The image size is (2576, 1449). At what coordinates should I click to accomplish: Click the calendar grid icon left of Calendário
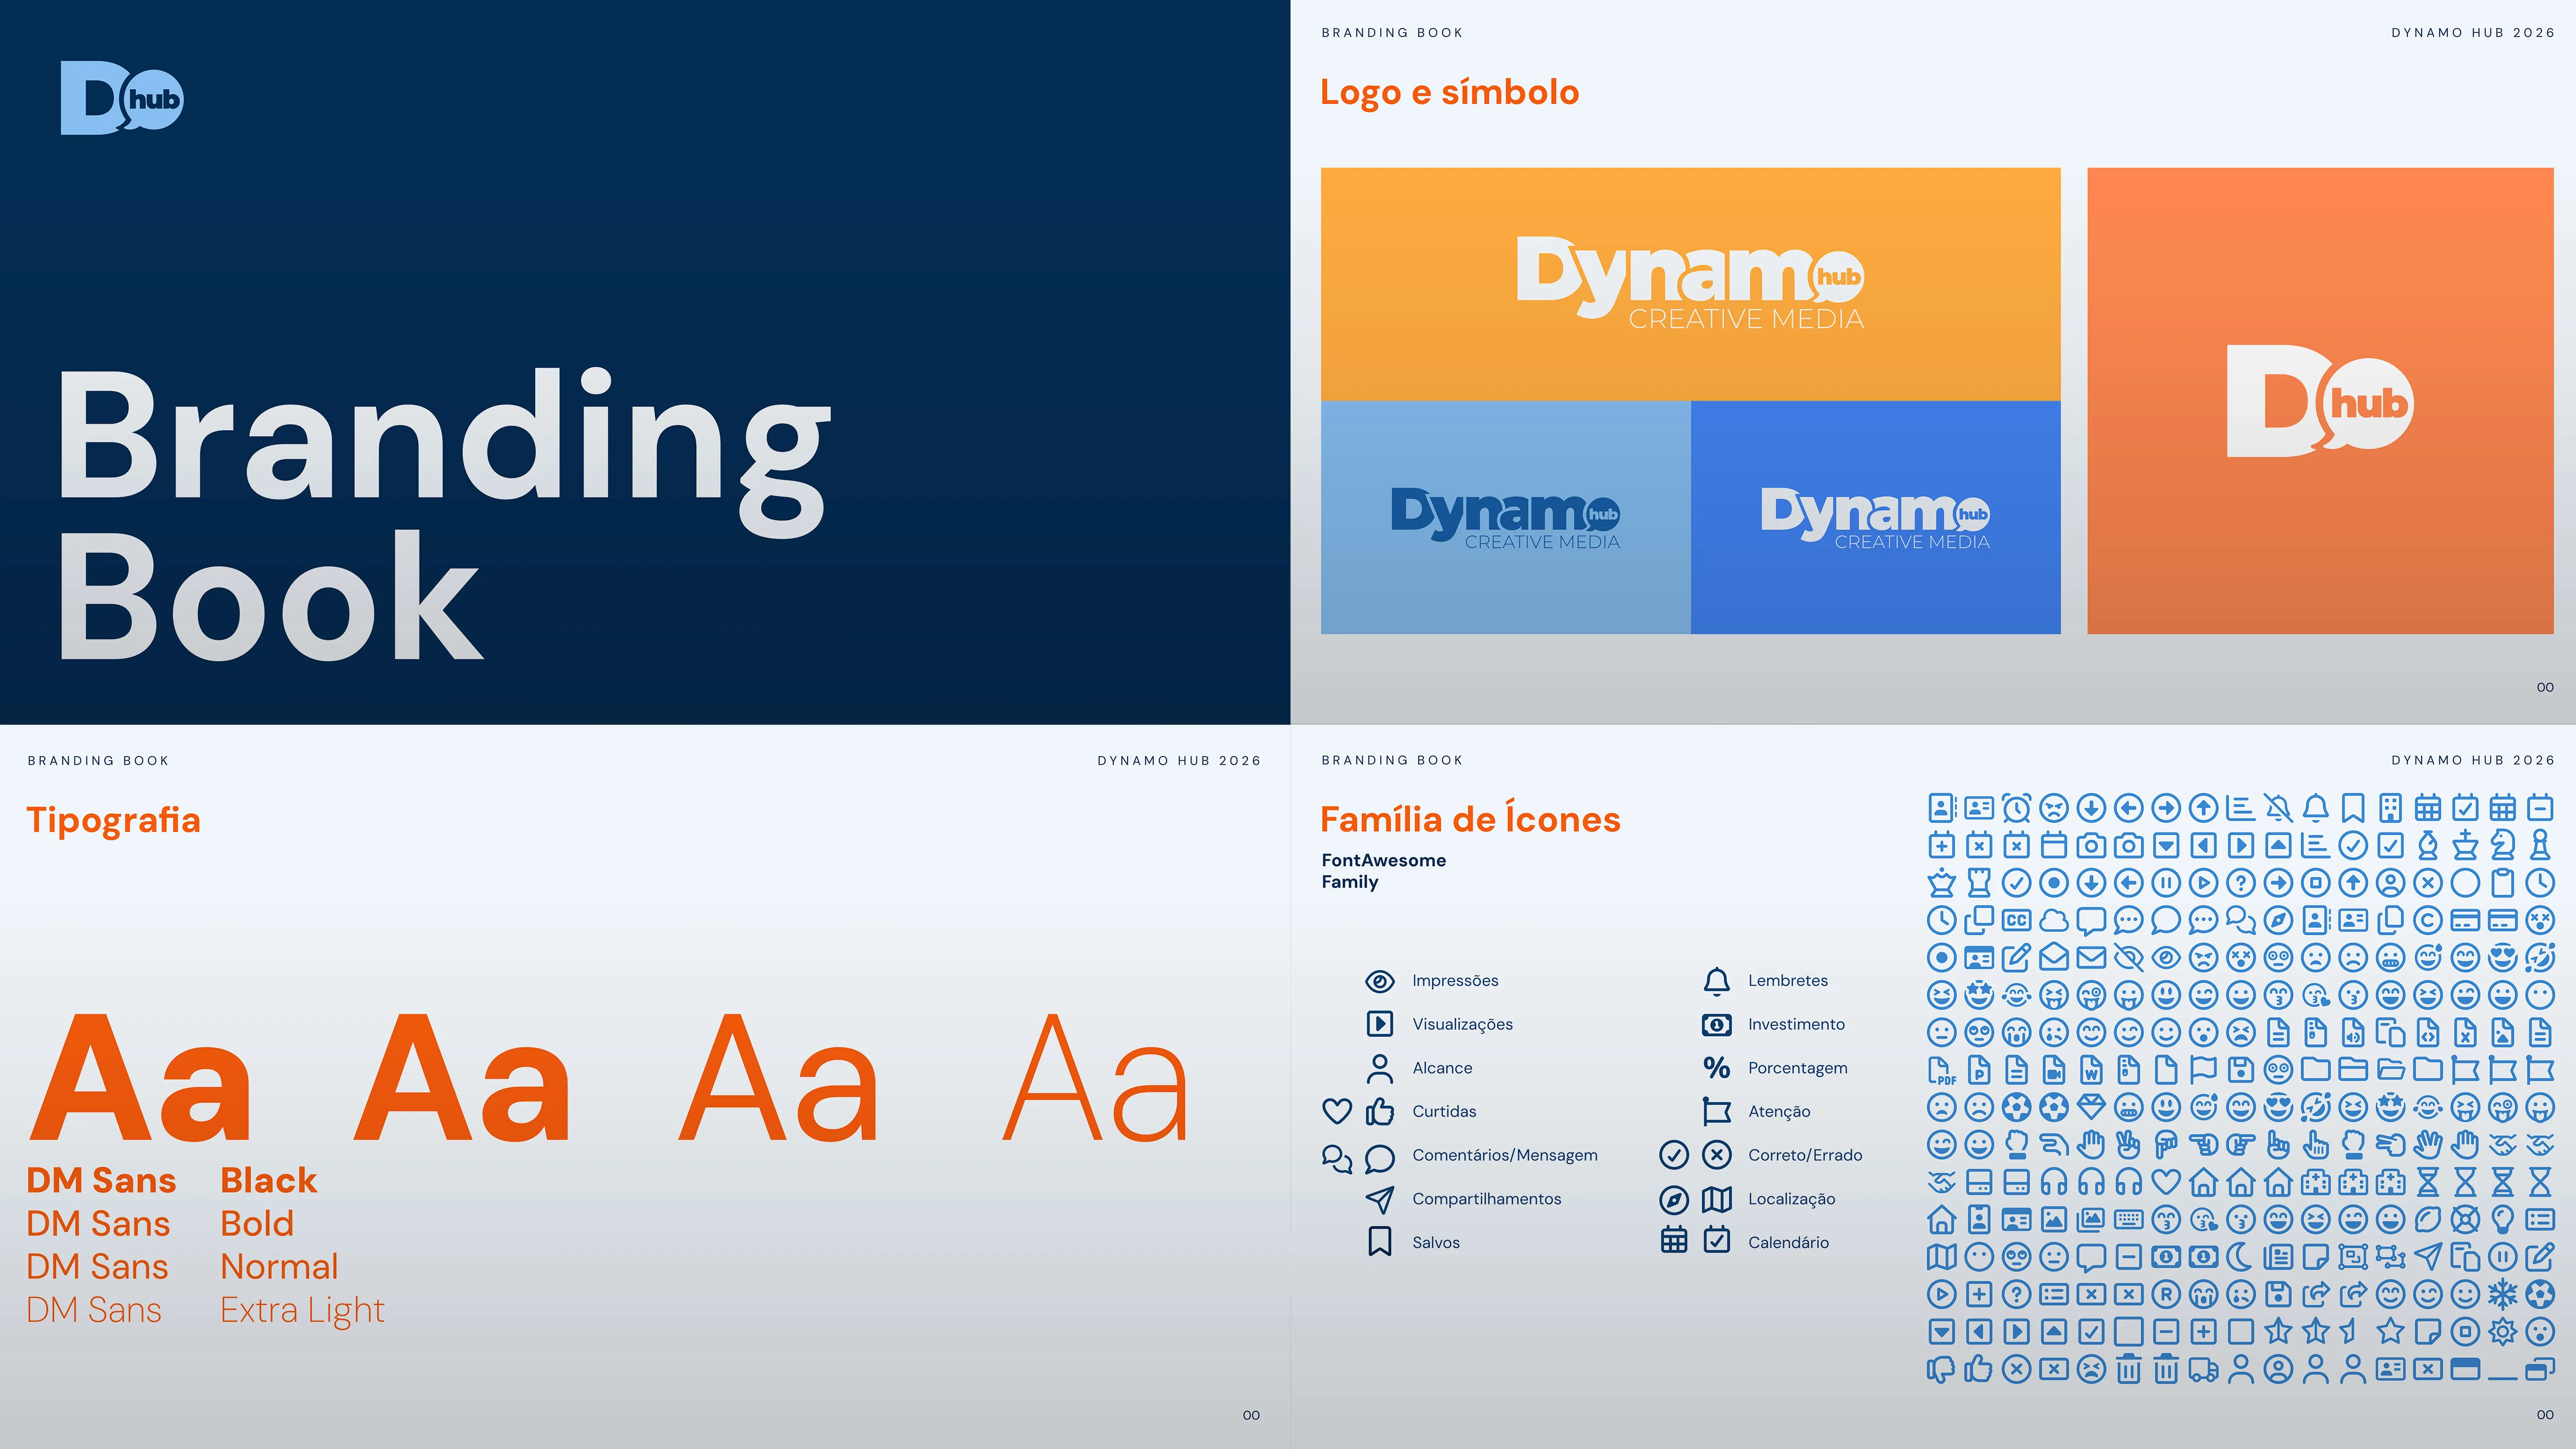[x=1674, y=1241]
